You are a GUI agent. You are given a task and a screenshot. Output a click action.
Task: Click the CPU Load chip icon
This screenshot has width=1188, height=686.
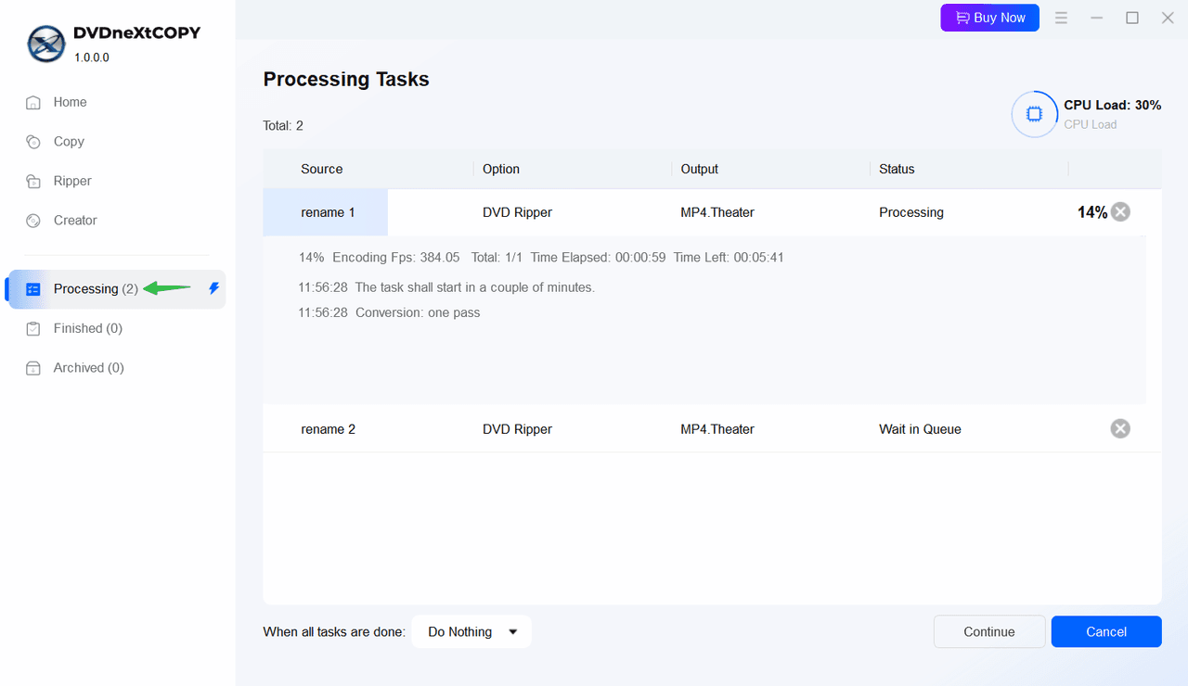pos(1034,114)
